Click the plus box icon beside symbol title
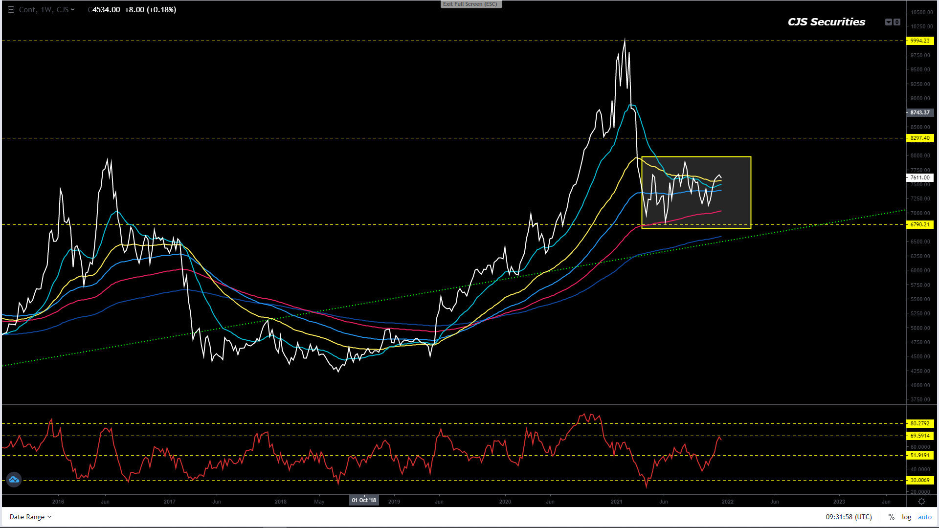 coord(11,10)
